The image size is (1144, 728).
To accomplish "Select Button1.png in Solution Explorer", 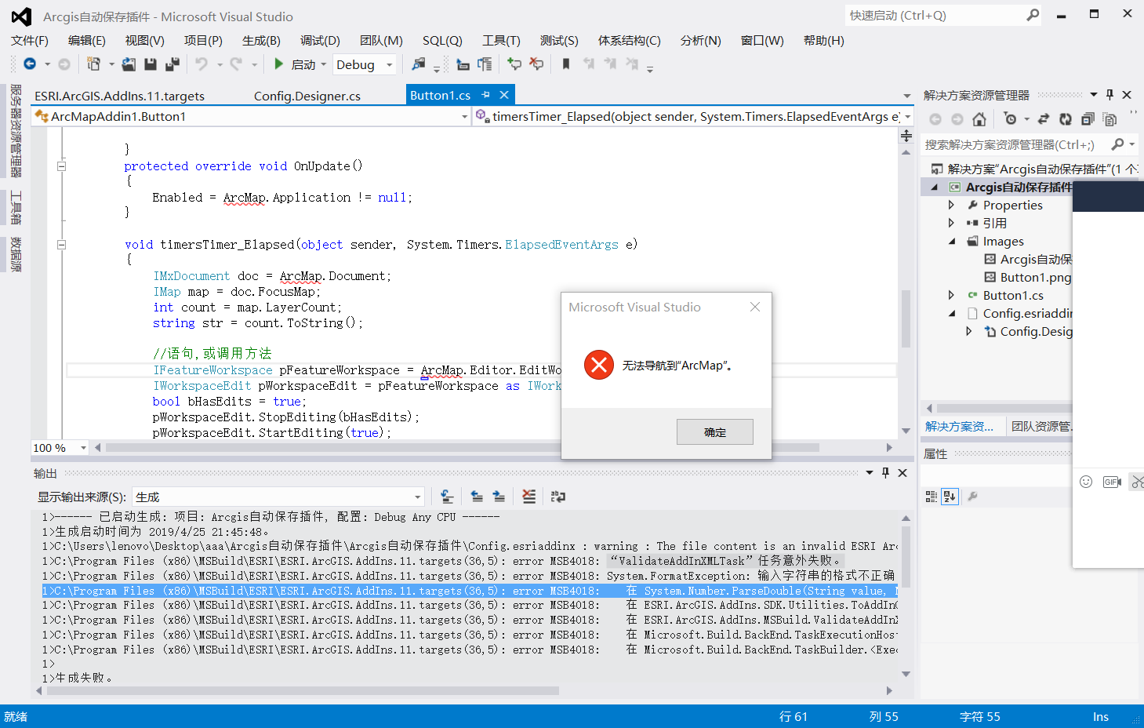I will coord(1035,277).
